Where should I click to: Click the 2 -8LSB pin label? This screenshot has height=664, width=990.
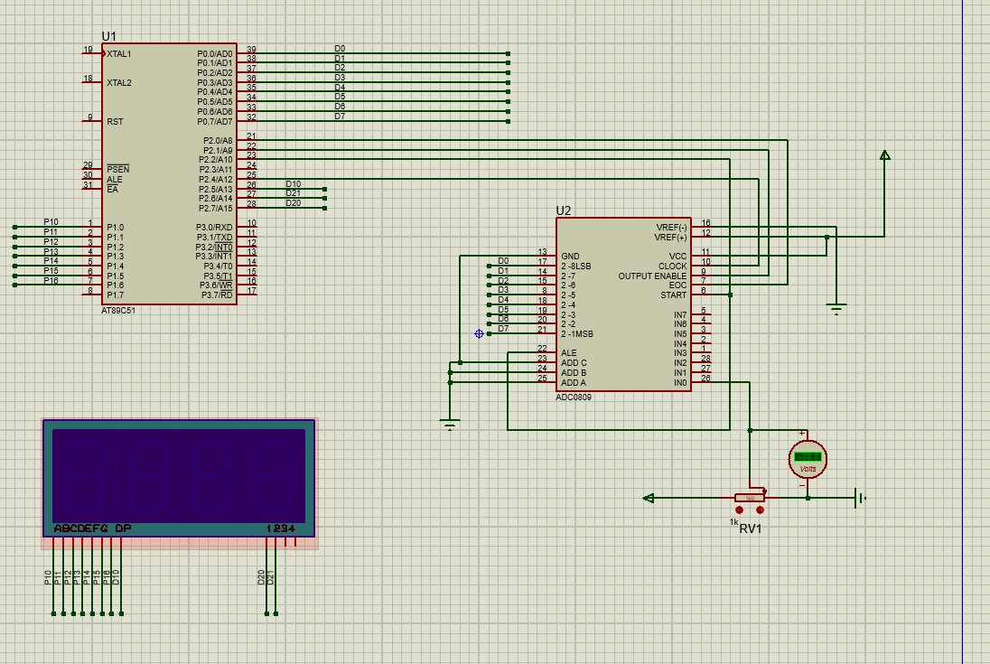point(575,267)
